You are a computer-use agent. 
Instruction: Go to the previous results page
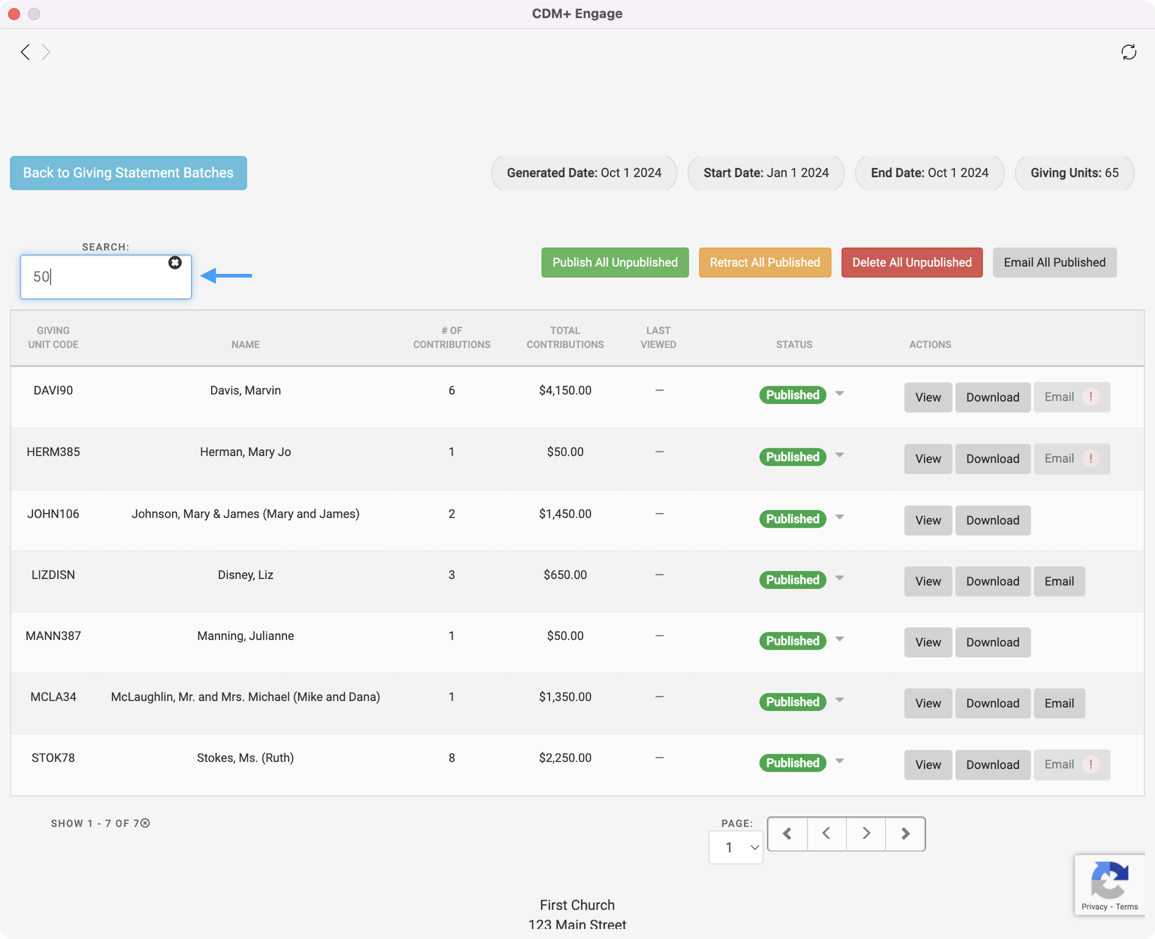[x=826, y=833]
